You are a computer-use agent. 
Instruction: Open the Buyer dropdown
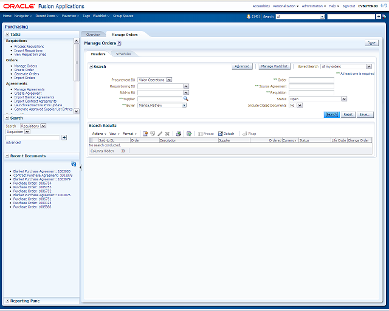tap(184, 106)
